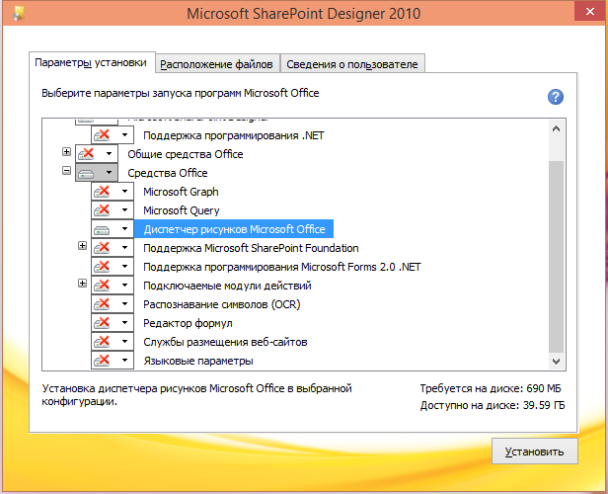This screenshot has height=494, width=608.
Task: Click the install-state icon for Microsoft Query
Action: point(103,210)
